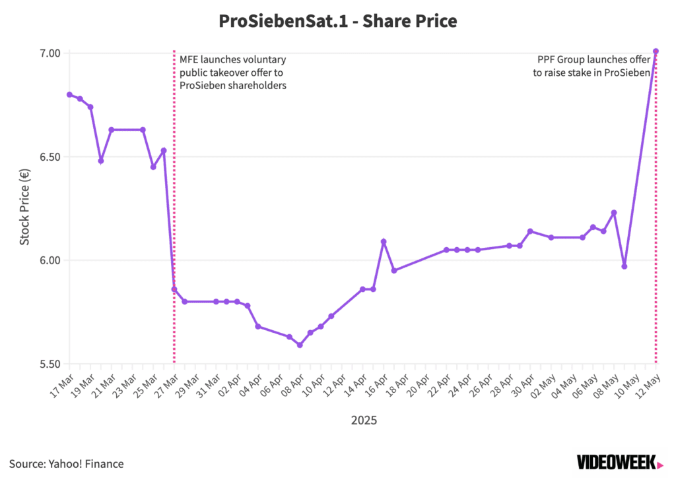Click the 16 Apr spike data point
This screenshot has height=489, width=676.
[x=384, y=242]
